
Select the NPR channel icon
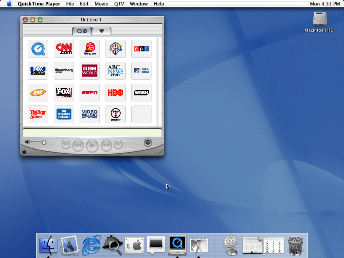(x=141, y=49)
